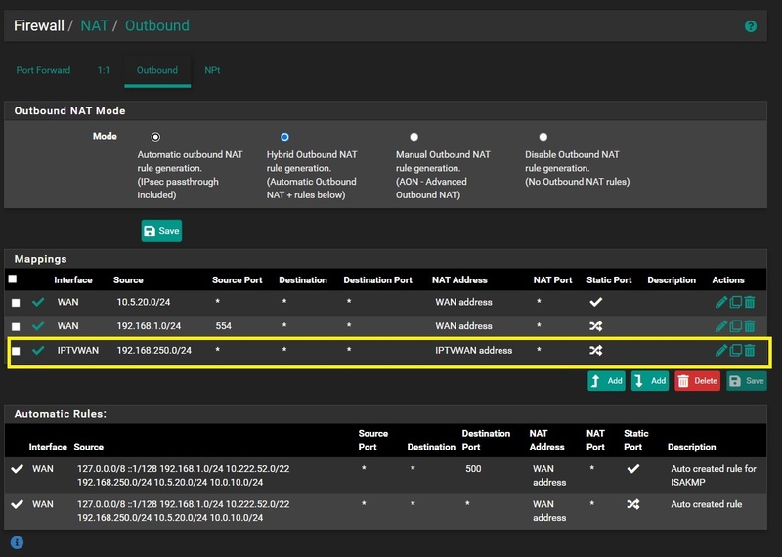782x557 pixels.
Task: Select Hybrid Outbound NAT mode
Action: [284, 137]
